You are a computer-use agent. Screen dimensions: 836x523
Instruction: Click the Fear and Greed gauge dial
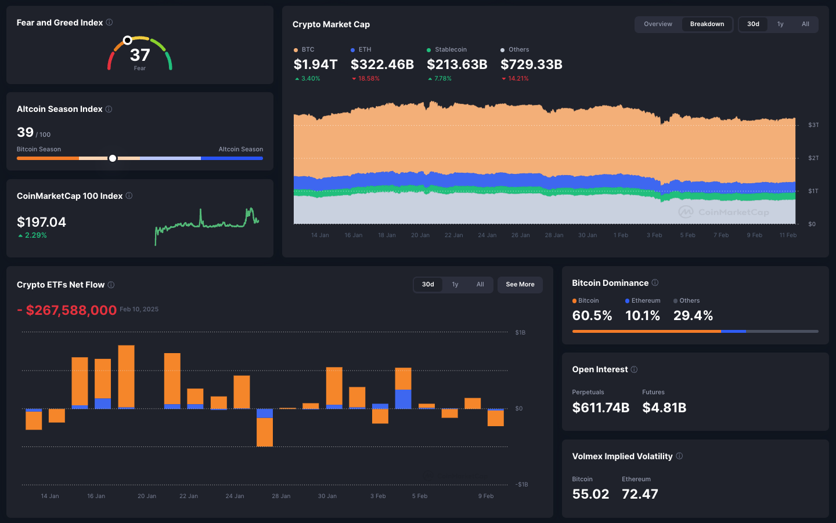point(140,54)
